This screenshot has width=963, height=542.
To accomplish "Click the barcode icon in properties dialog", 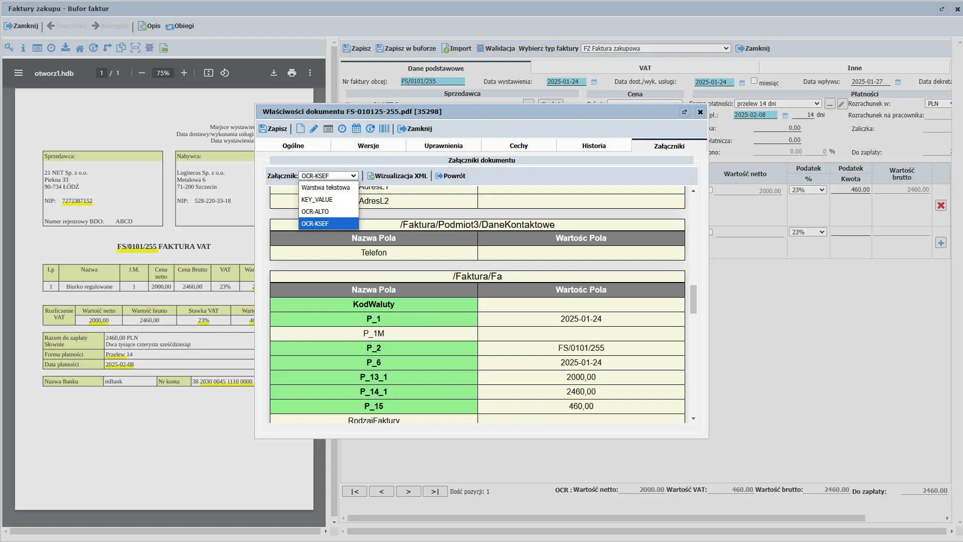I will (384, 129).
